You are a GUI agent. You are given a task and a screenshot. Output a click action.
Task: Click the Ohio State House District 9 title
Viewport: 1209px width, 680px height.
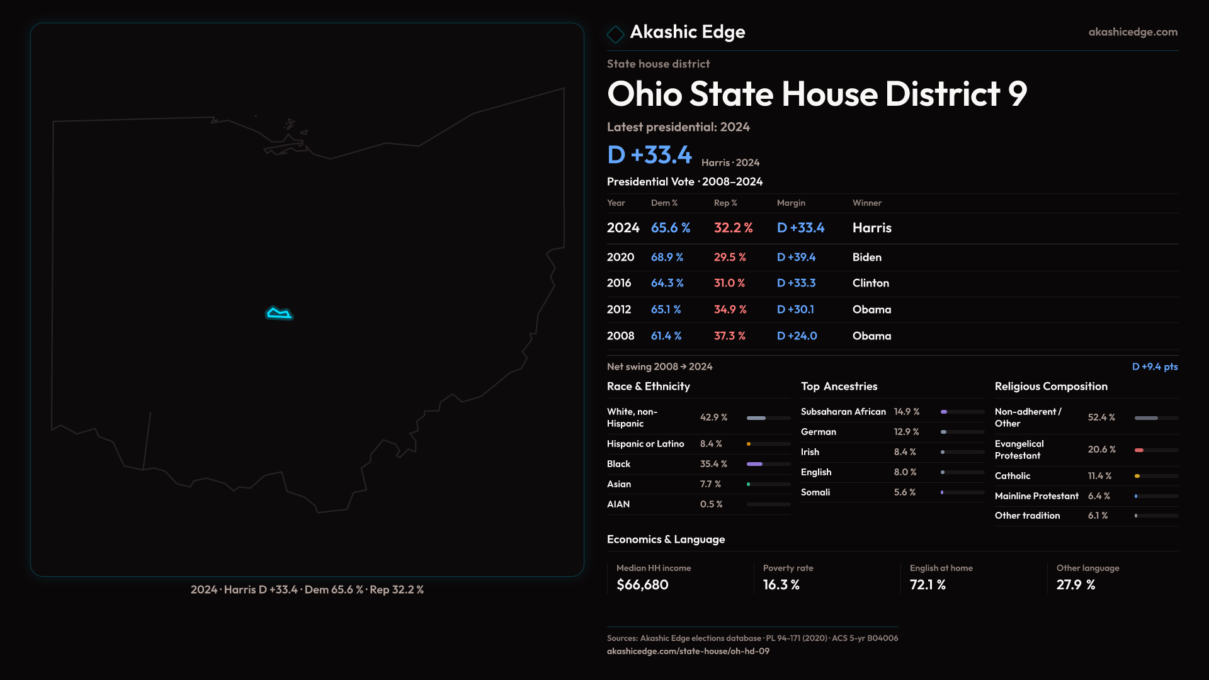tap(817, 94)
